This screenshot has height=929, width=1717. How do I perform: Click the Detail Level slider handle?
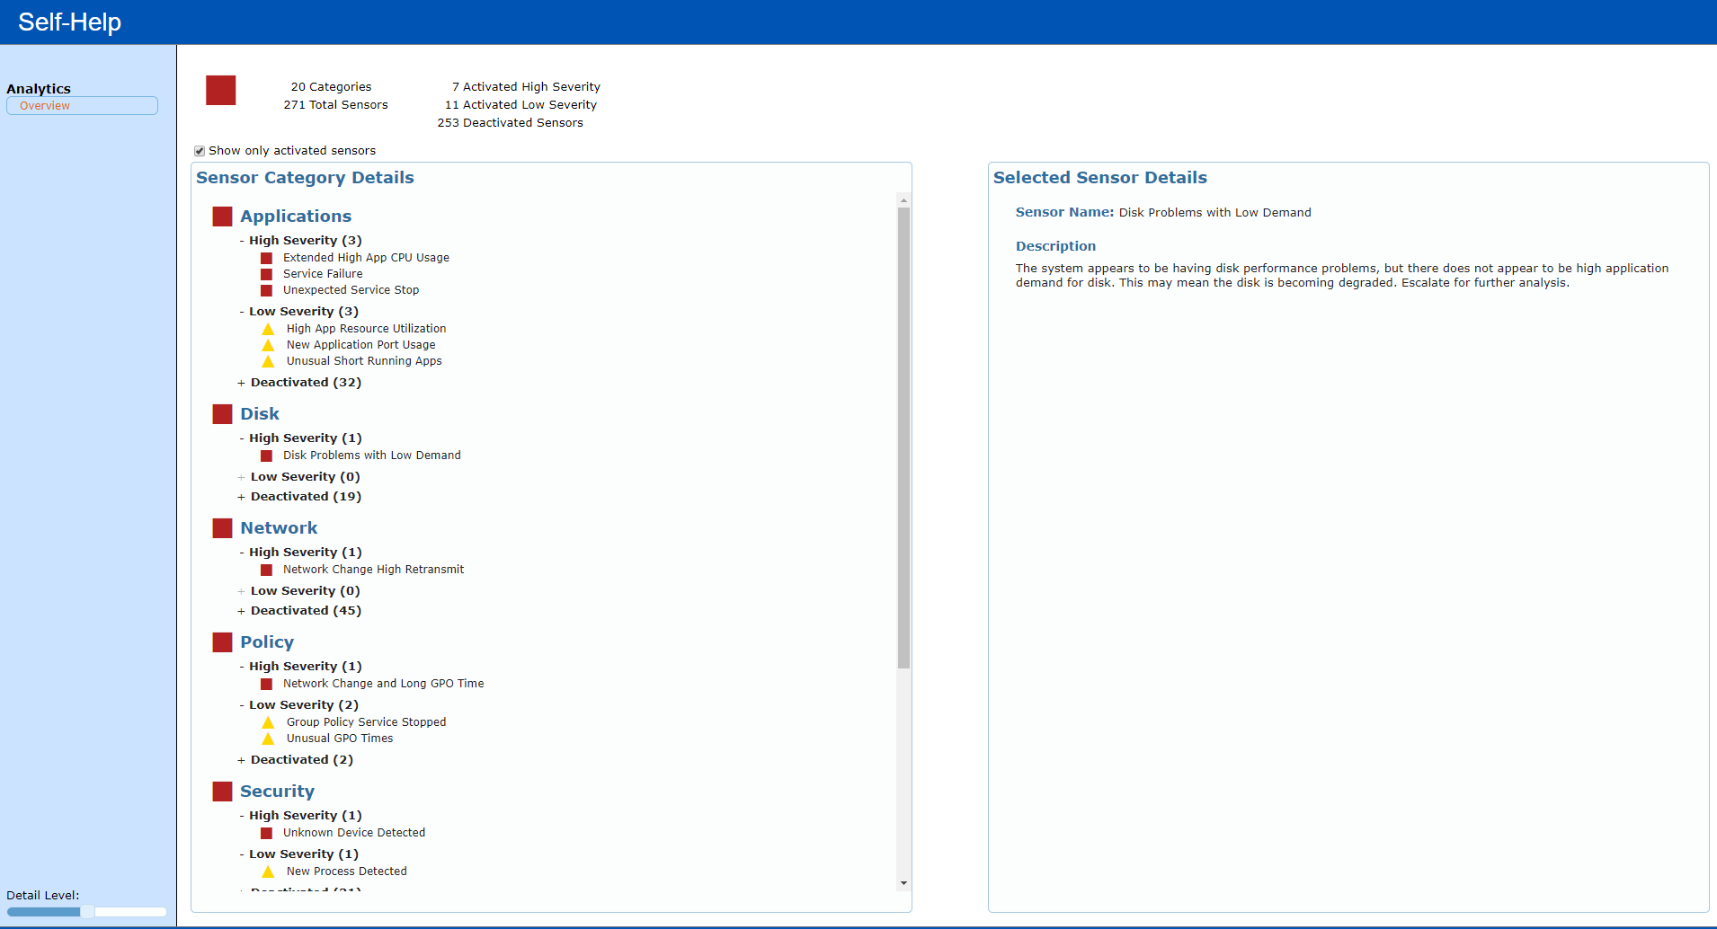[87, 912]
